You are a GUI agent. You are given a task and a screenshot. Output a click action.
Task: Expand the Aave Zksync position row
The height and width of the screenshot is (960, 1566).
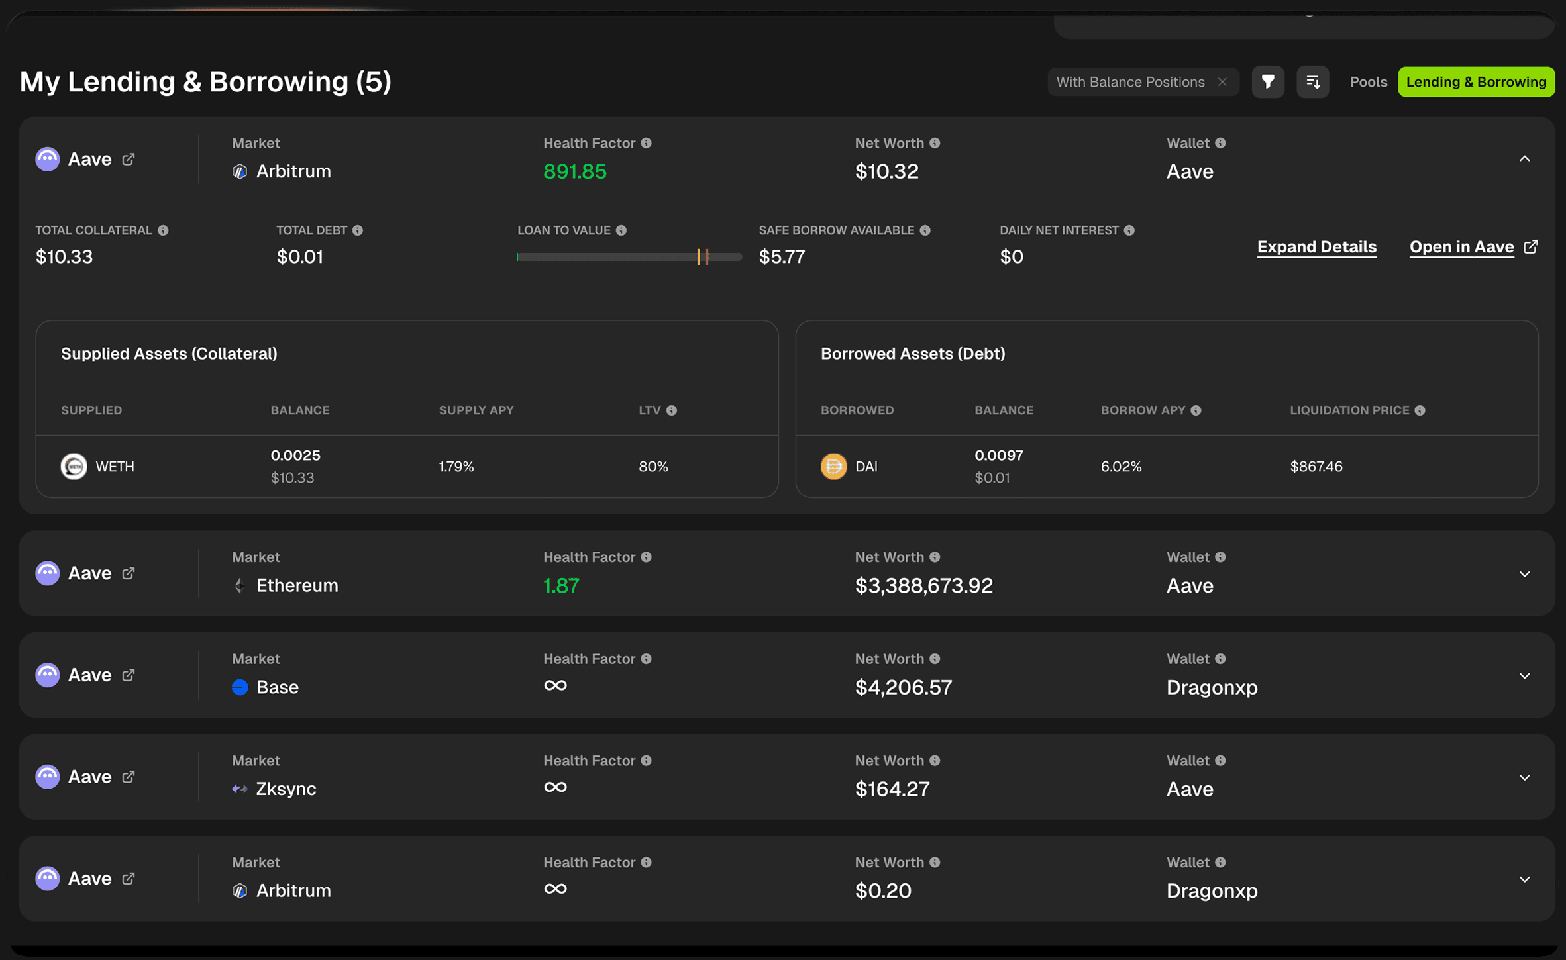click(1524, 777)
